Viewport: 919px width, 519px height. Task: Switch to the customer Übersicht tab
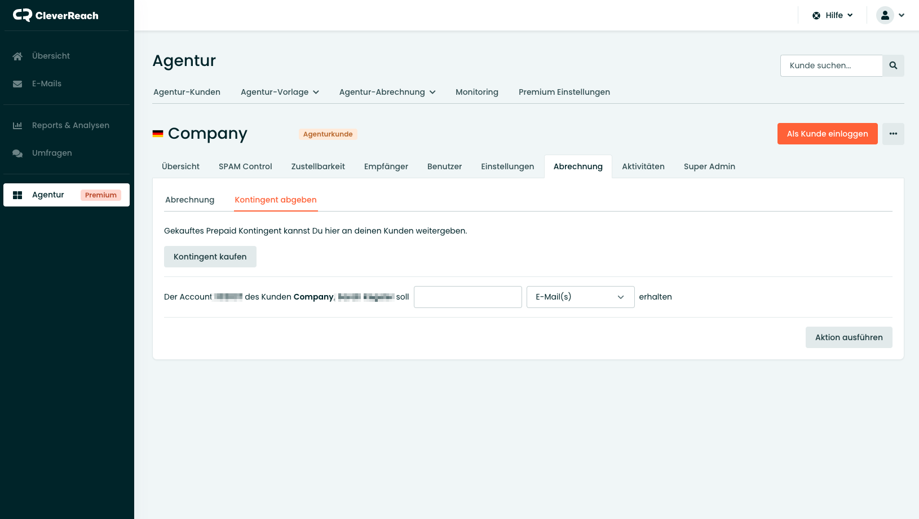pyautogui.click(x=180, y=166)
